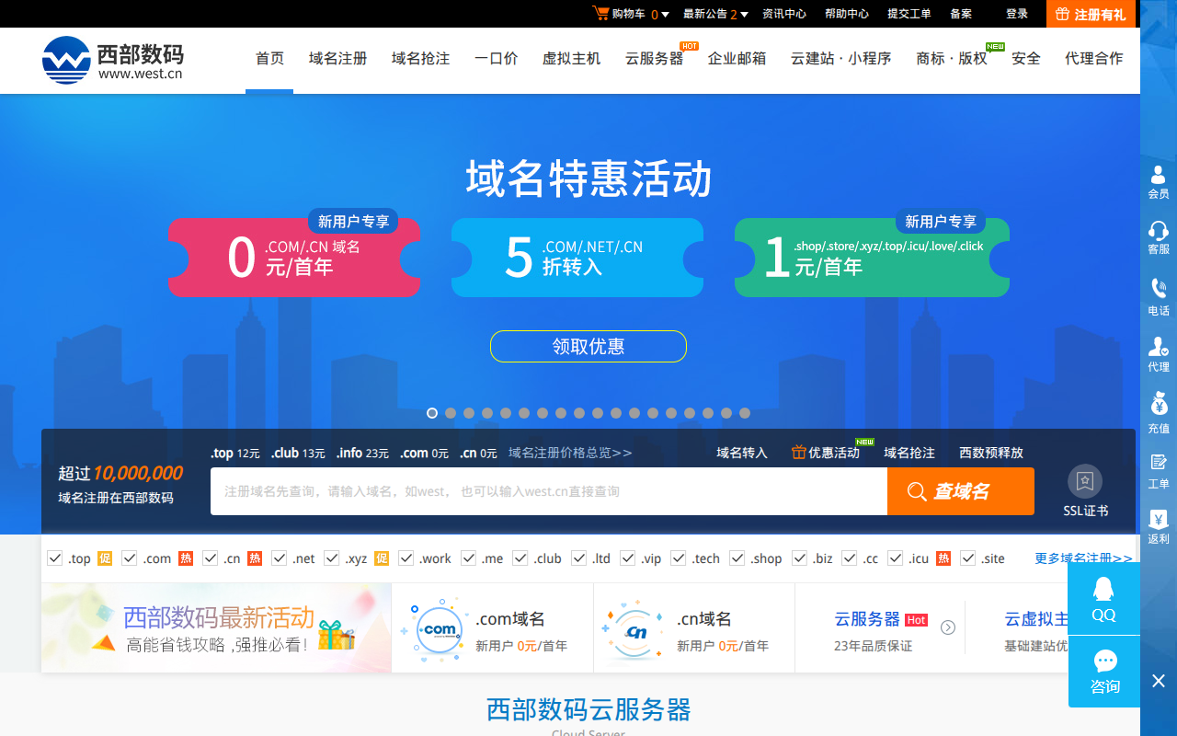Select the last carousel dot indicator
Image resolution: width=1177 pixels, height=736 pixels.
click(x=745, y=413)
